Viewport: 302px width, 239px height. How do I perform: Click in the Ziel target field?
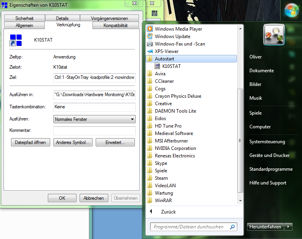tap(95, 77)
